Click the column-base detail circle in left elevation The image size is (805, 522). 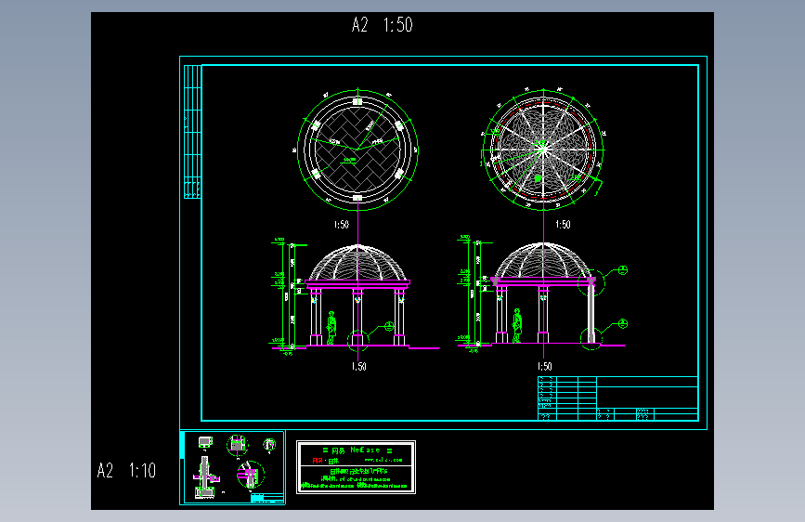tap(357, 340)
